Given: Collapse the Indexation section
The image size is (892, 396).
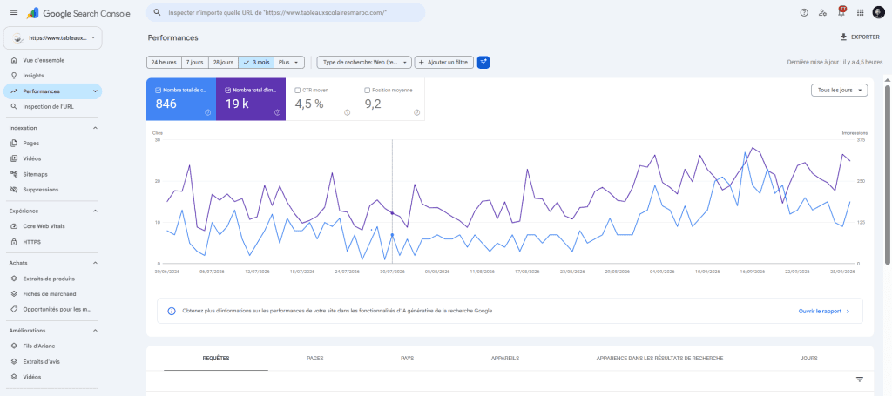Looking at the screenshot, I should click(95, 129).
